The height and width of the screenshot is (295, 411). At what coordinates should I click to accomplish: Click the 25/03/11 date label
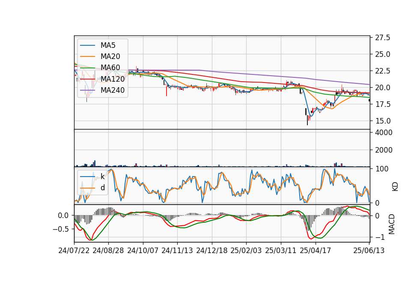[x=281, y=251]
